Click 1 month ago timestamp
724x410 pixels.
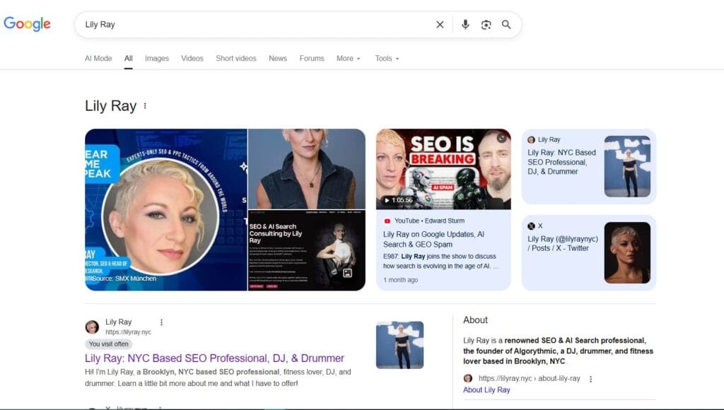tap(400, 280)
